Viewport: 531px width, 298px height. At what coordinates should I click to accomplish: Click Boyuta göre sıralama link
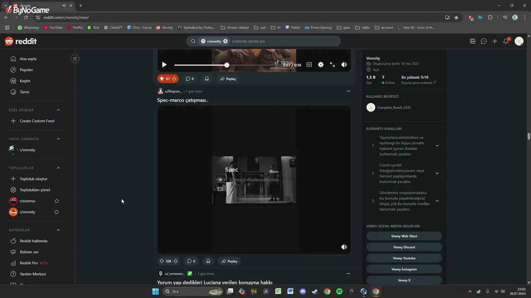point(419,83)
